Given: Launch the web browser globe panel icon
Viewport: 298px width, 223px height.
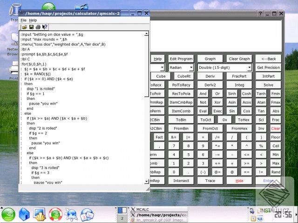Looking at the screenshot, I should (71, 215).
